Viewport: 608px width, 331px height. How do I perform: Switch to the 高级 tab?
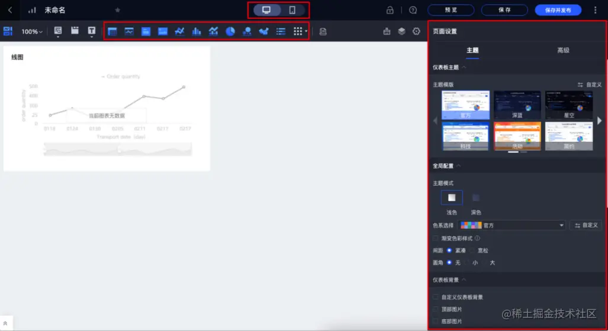click(563, 50)
